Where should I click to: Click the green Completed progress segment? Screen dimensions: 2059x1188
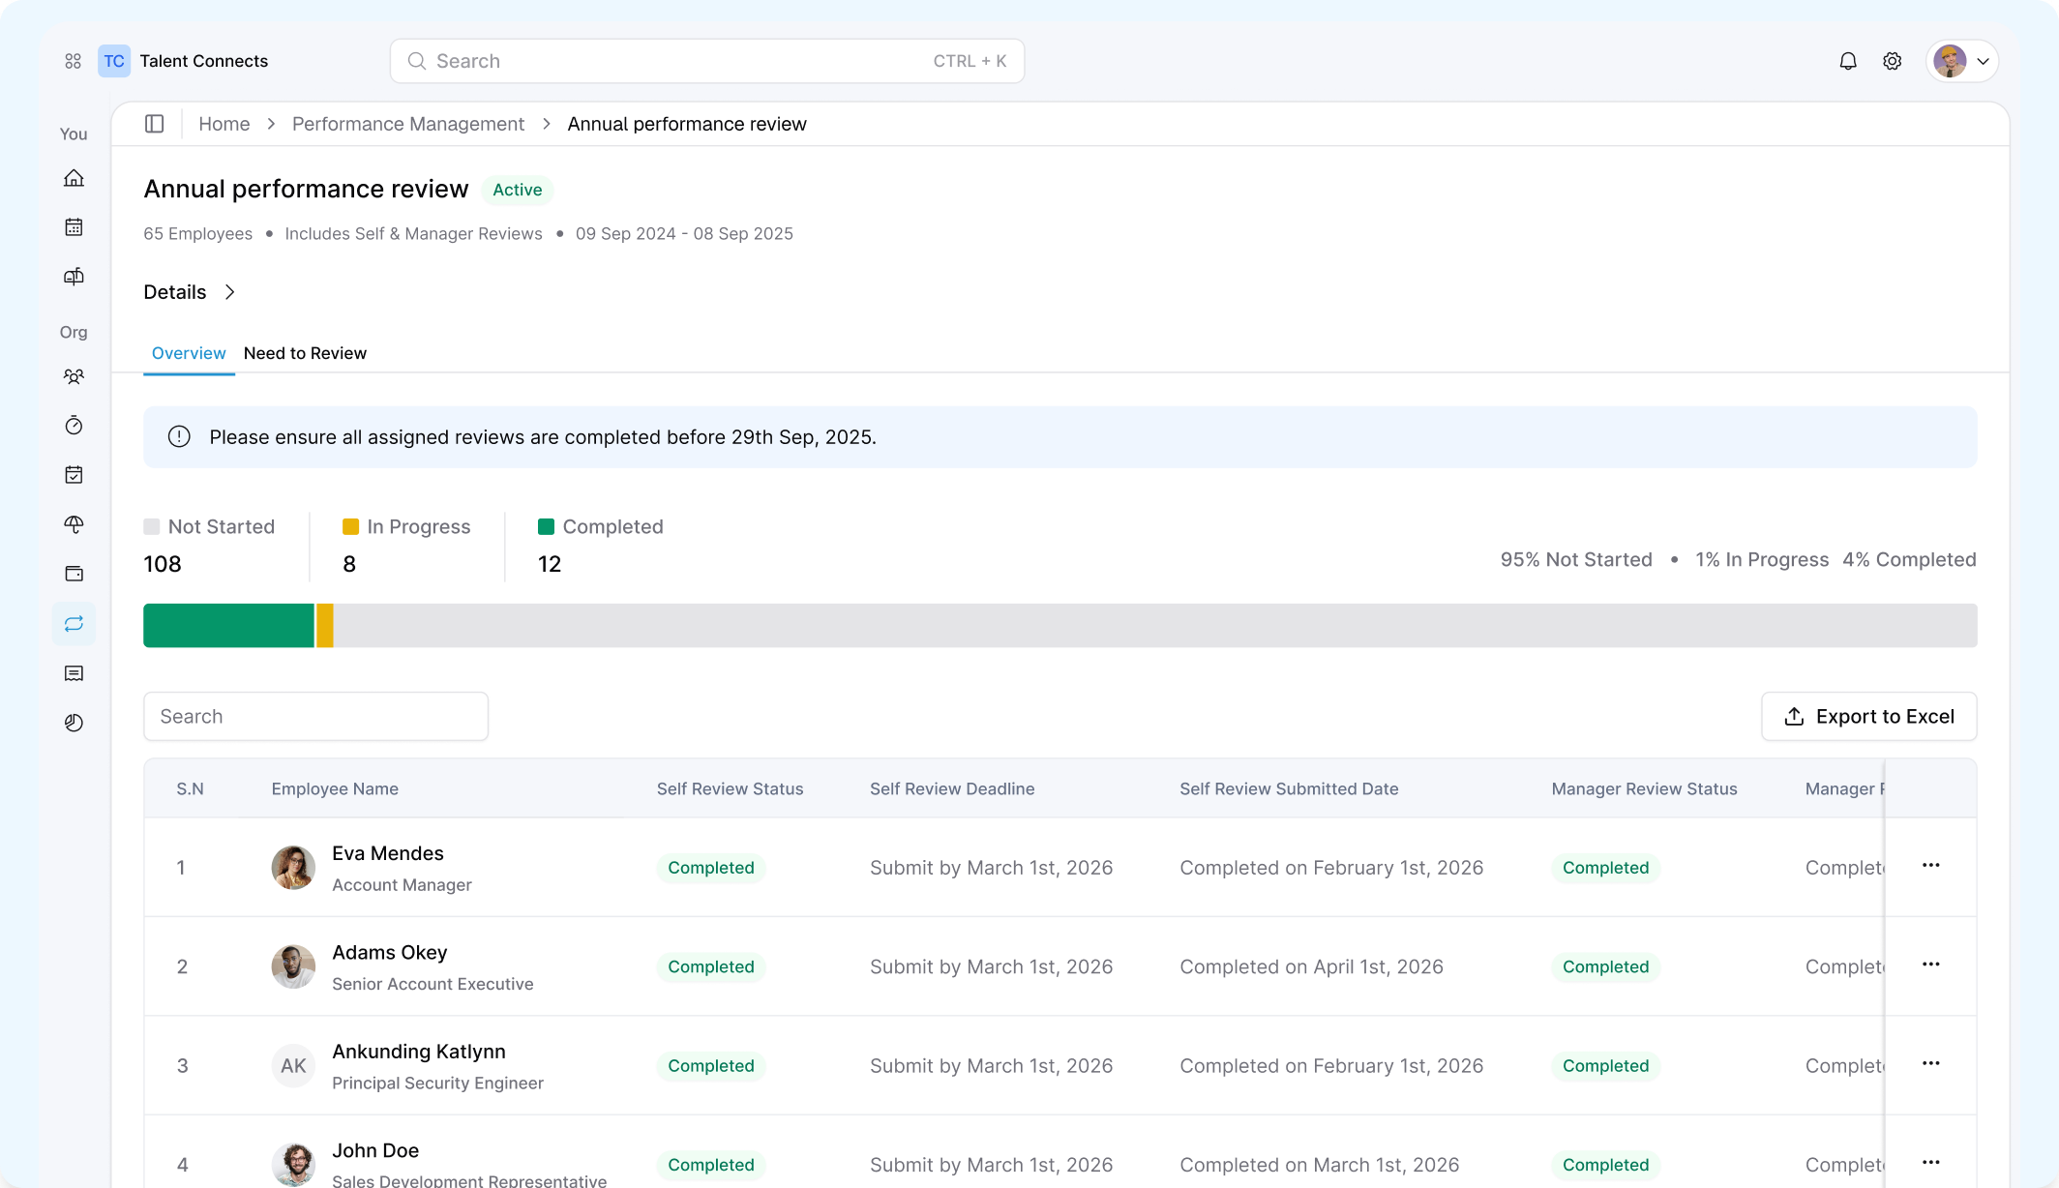[x=229, y=626]
